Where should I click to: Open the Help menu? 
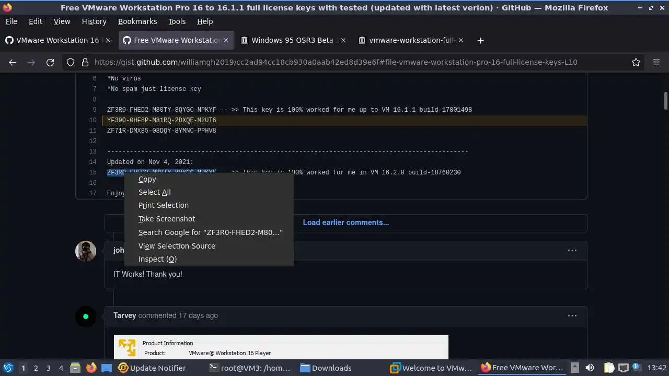tap(205, 21)
